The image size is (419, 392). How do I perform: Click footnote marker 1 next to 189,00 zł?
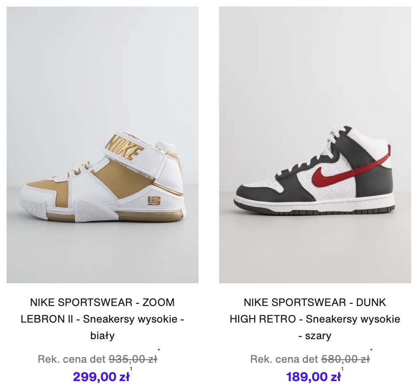pyautogui.click(x=342, y=369)
